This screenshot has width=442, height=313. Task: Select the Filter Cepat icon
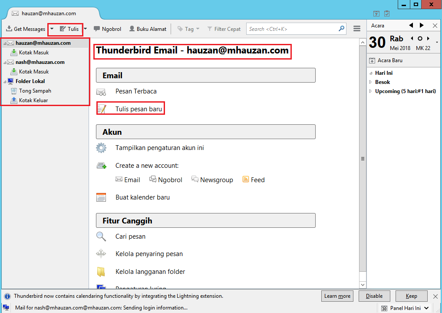(210, 29)
